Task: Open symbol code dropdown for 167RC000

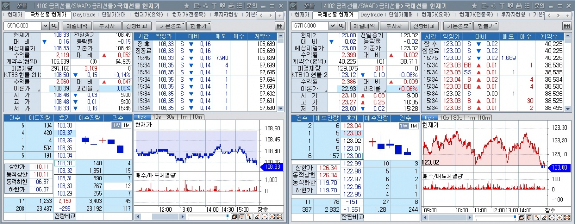Action: point(333,26)
